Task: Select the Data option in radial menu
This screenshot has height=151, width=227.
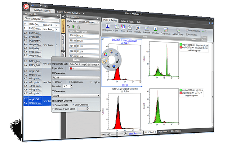Action: point(104,61)
